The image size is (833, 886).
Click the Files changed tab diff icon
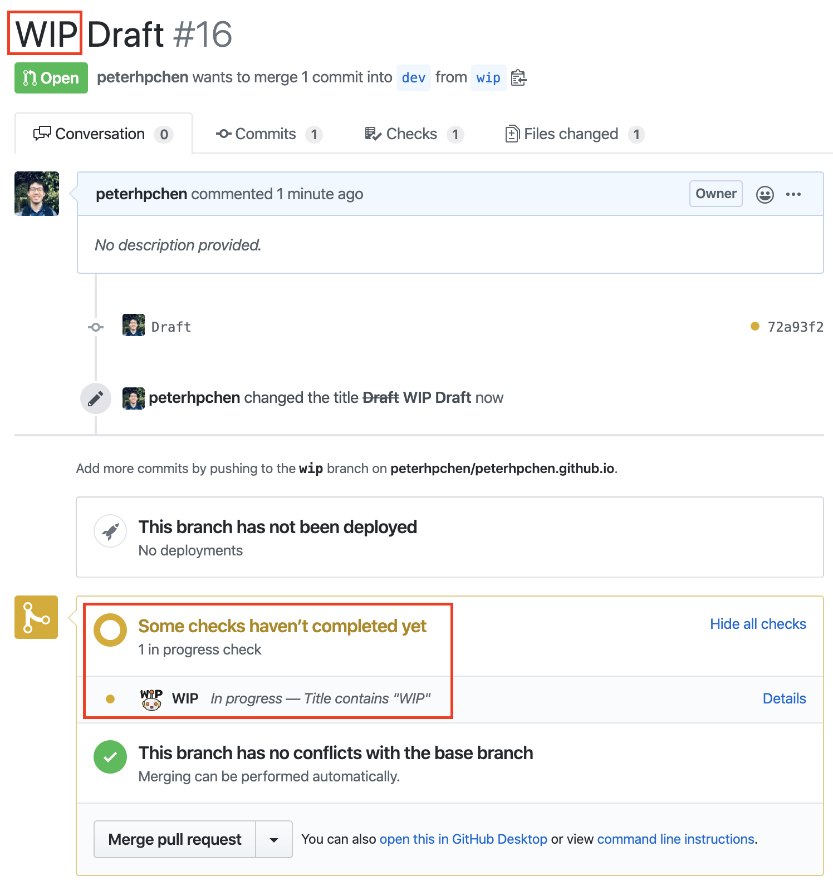pos(512,134)
